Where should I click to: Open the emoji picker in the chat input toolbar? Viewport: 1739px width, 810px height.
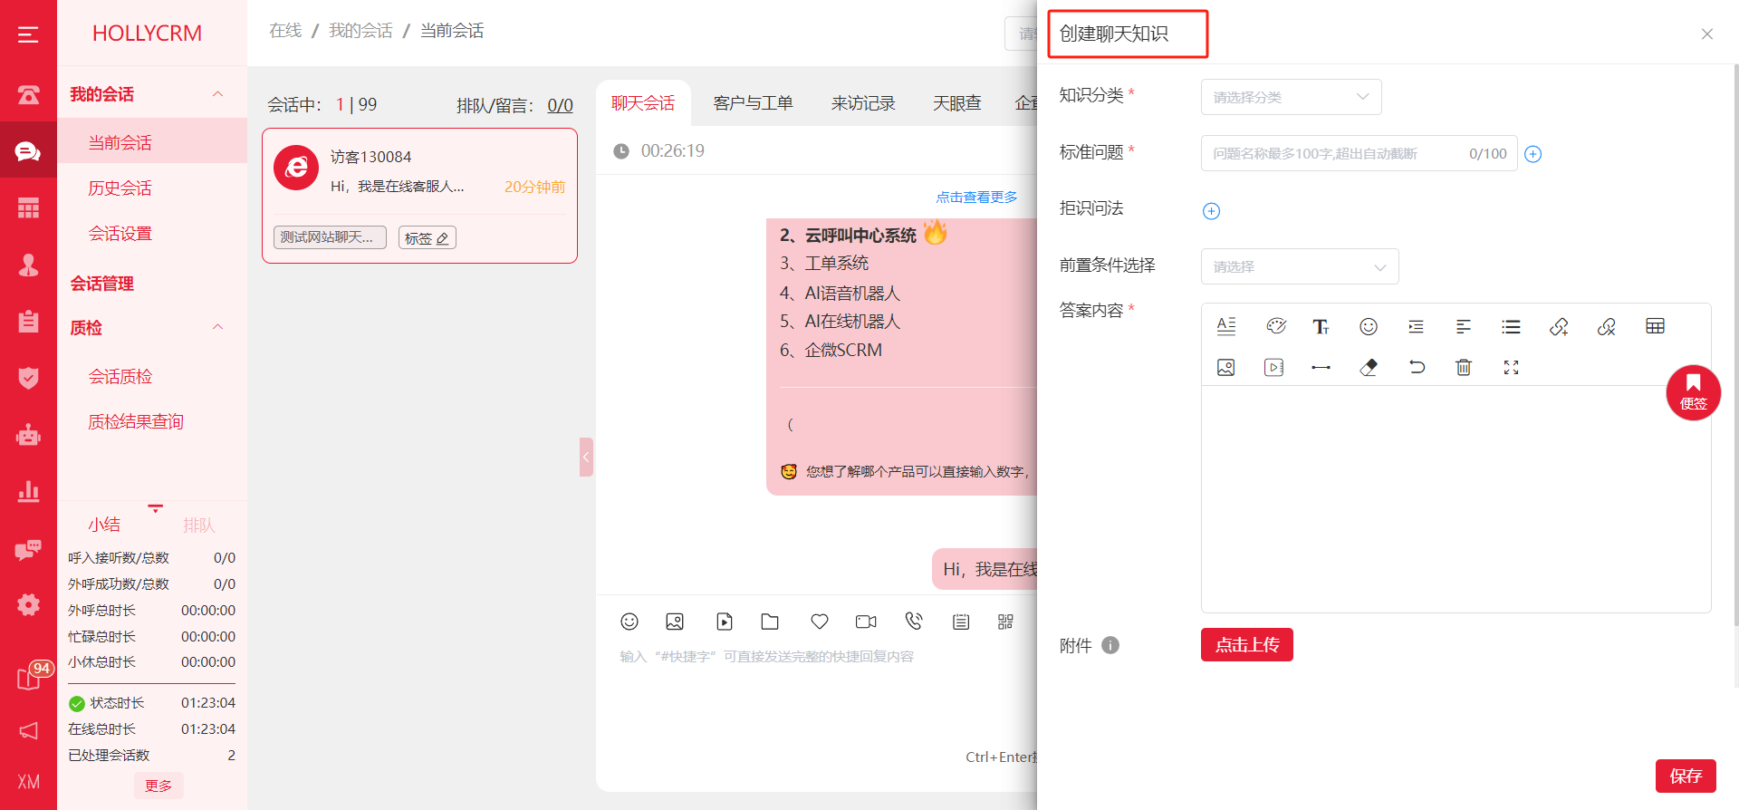click(629, 621)
